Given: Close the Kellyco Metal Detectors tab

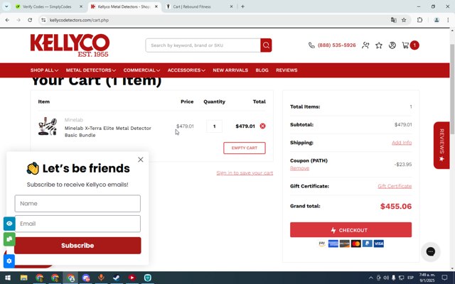Looking at the screenshot, I should [156, 6].
